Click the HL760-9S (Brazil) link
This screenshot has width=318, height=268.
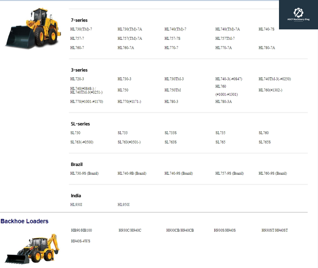[273, 173]
